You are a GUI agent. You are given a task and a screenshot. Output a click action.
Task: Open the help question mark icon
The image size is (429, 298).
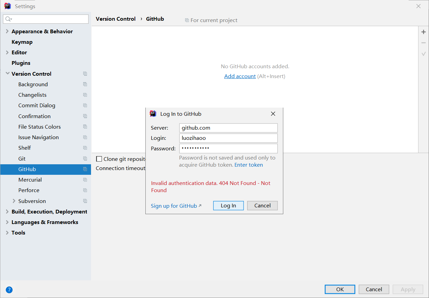coord(9,290)
